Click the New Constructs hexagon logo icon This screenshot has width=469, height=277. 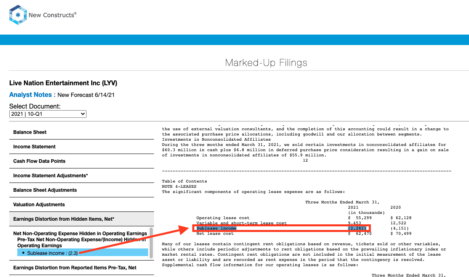point(18,14)
